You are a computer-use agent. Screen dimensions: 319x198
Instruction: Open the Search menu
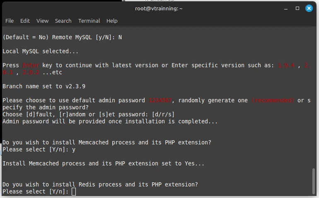click(x=63, y=21)
